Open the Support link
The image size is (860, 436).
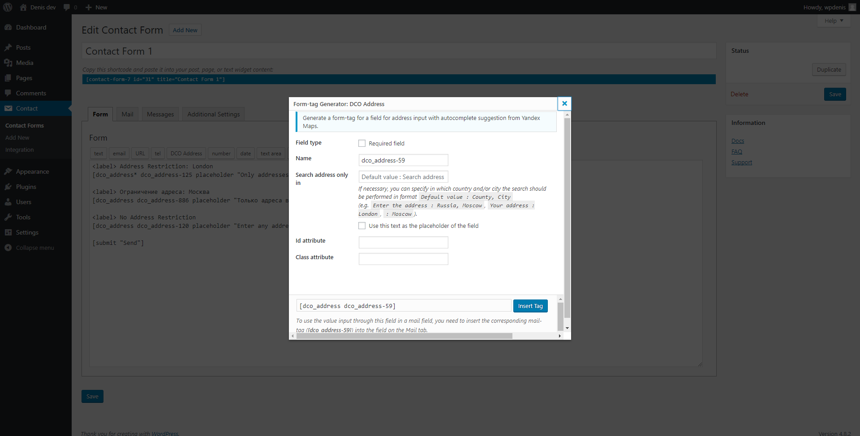click(x=742, y=162)
